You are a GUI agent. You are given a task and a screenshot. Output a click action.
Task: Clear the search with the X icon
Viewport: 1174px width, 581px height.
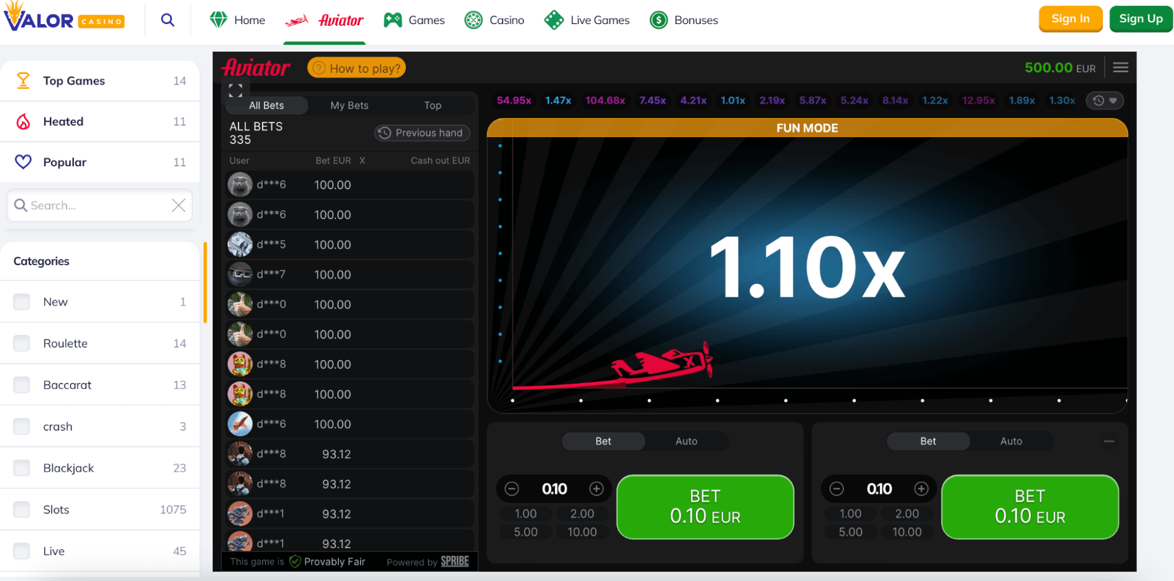[x=179, y=205]
